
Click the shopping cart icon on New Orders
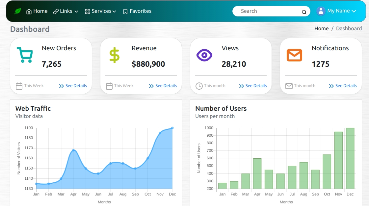click(x=25, y=55)
